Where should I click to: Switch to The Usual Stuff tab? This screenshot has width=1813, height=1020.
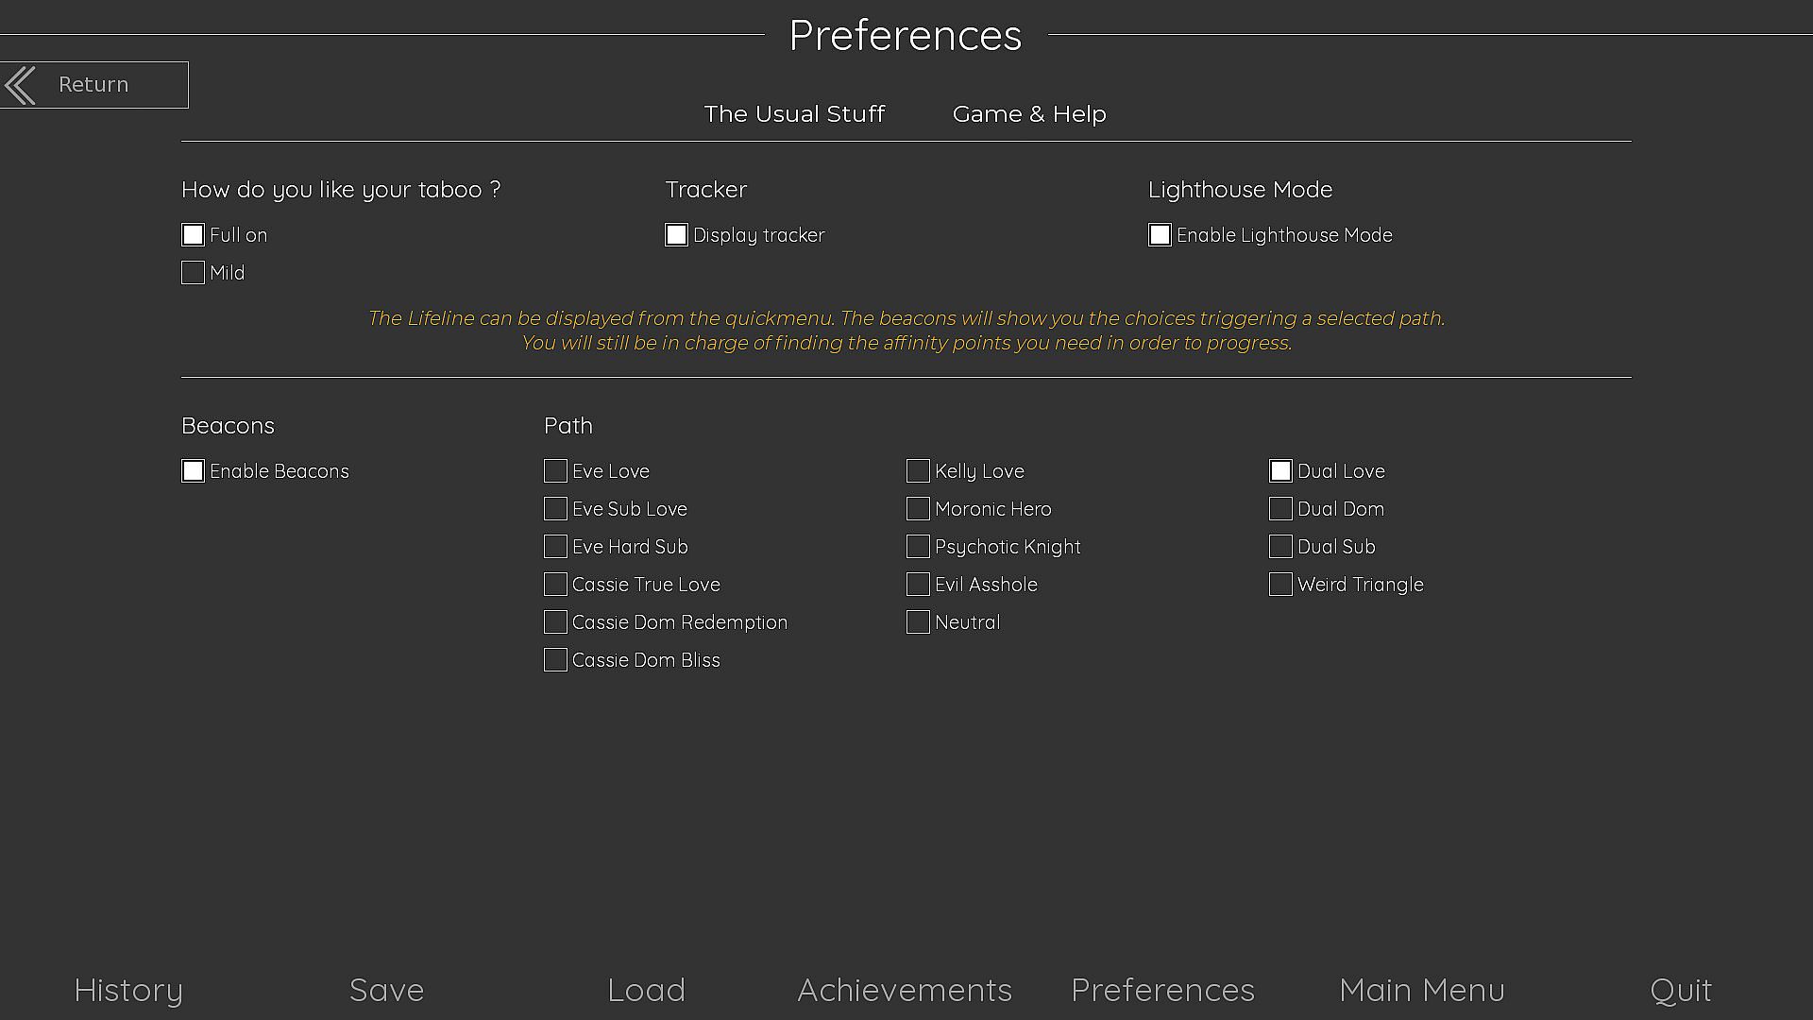[x=794, y=114]
